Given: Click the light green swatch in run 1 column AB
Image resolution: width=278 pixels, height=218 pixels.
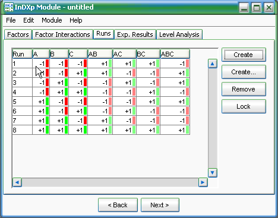Looking at the screenshot, I should 110,64.
